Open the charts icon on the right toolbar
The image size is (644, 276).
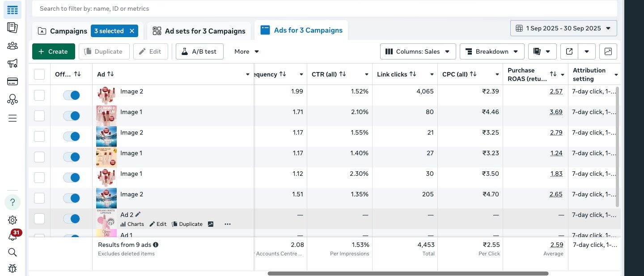(x=608, y=51)
